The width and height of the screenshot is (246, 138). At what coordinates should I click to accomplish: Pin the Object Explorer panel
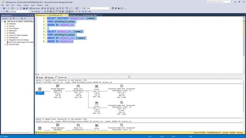coord(30,15)
